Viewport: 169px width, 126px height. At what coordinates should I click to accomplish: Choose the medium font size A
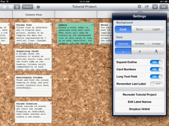(139, 51)
